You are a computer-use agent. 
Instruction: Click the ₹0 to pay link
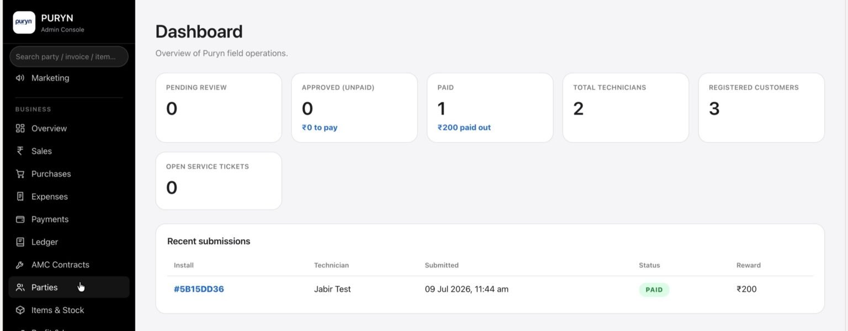tap(320, 128)
